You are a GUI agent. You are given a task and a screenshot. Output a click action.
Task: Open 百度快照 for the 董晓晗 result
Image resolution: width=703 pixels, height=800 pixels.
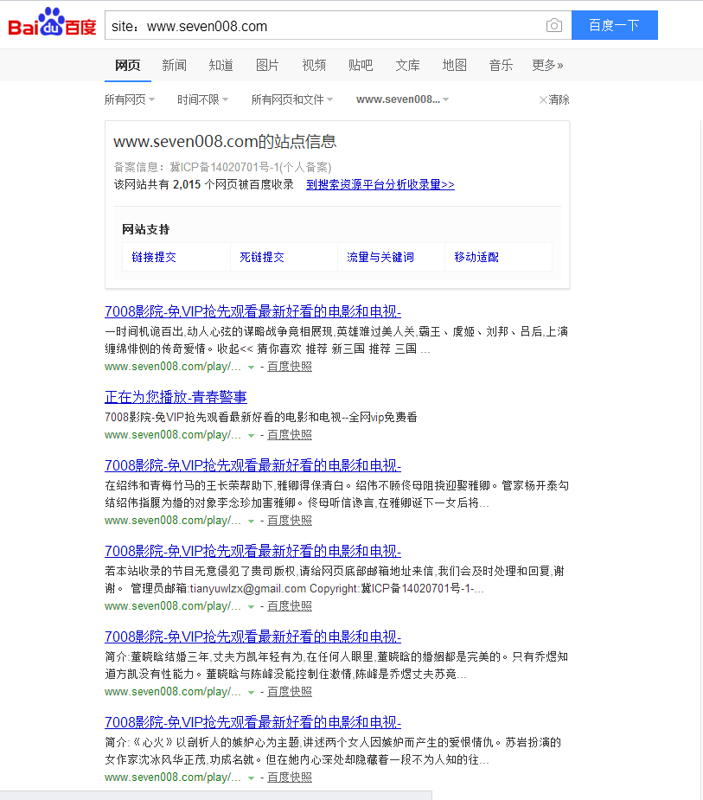pos(290,692)
